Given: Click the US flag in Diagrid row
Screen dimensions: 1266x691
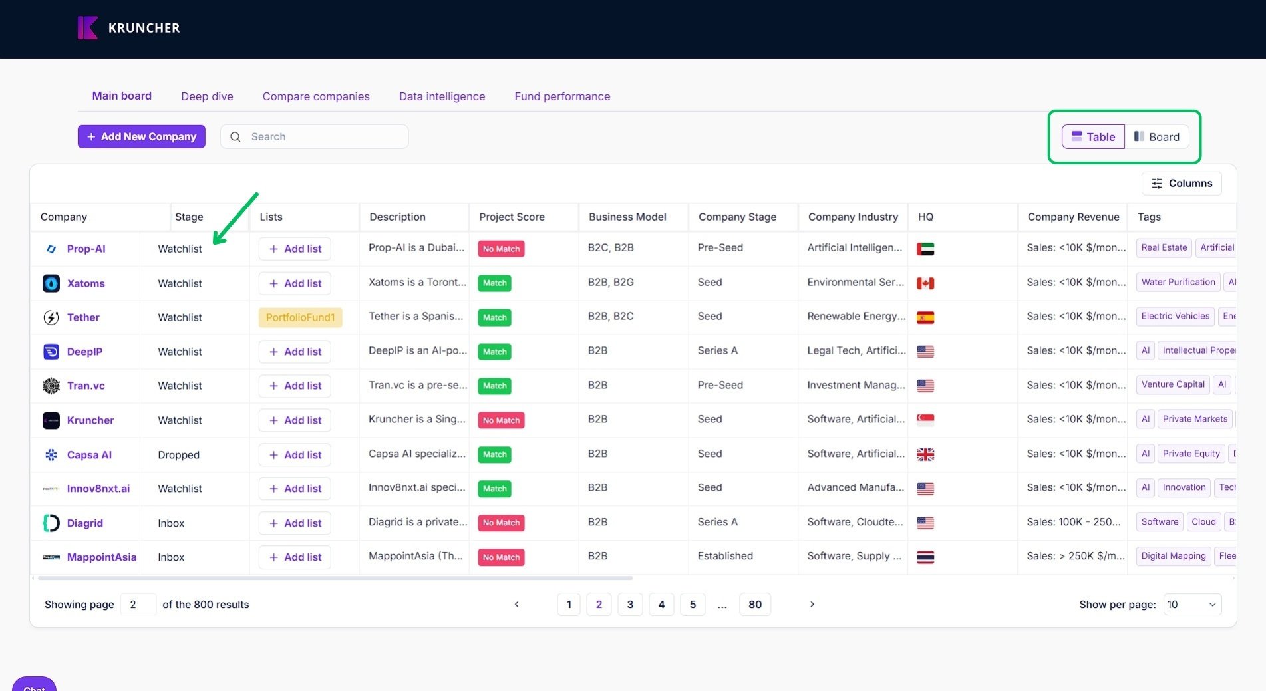Looking at the screenshot, I should [925, 523].
